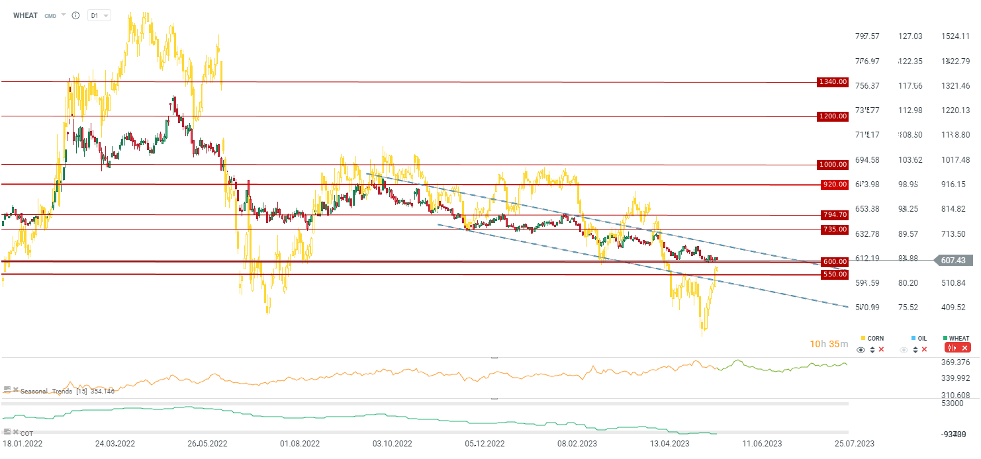Open the WHEAT CMD symbol dropdown arrow
The width and height of the screenshot is (981, 459).
click(63, 15)
